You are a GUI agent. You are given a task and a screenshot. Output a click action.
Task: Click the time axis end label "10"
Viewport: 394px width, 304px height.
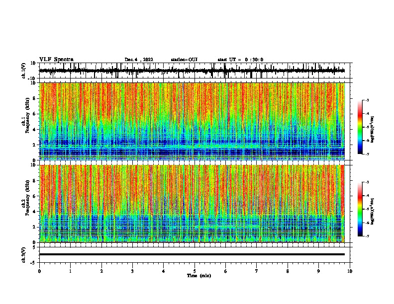[350, 271]
